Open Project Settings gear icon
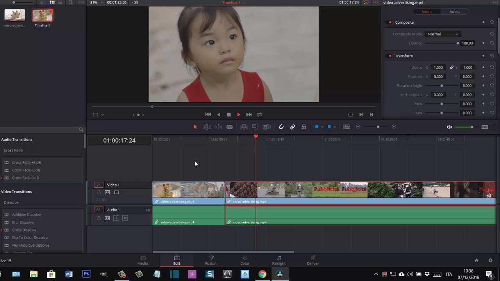This screenshot has height=281, width=500. (491, 260)
